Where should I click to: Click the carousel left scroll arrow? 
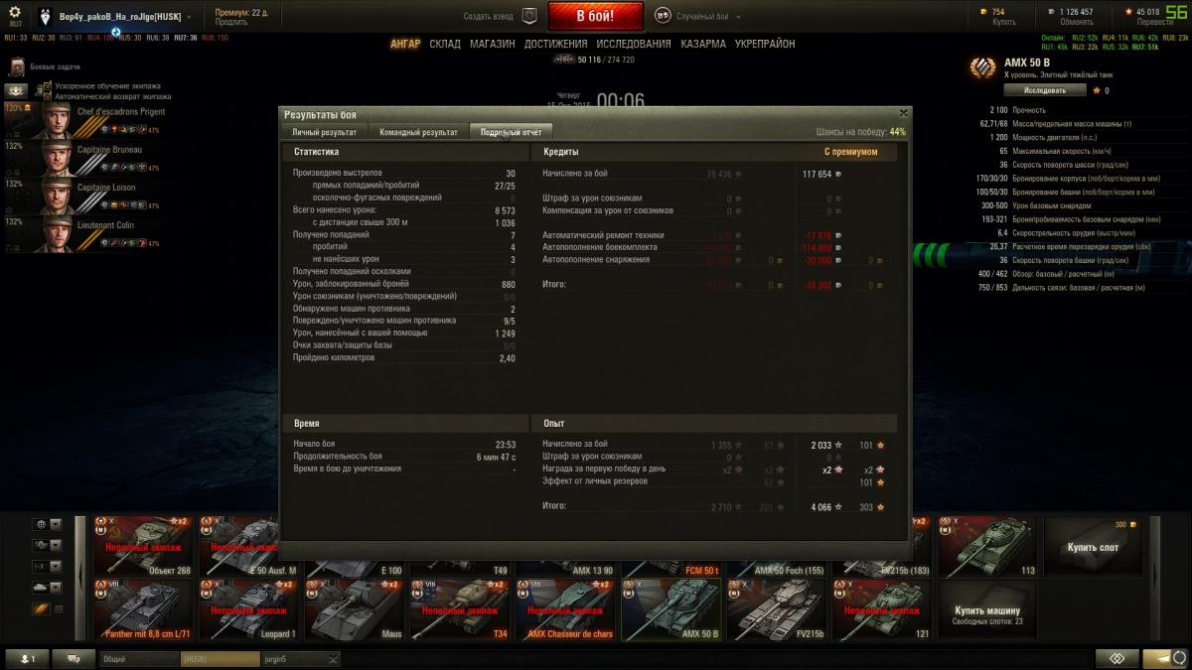80,578
